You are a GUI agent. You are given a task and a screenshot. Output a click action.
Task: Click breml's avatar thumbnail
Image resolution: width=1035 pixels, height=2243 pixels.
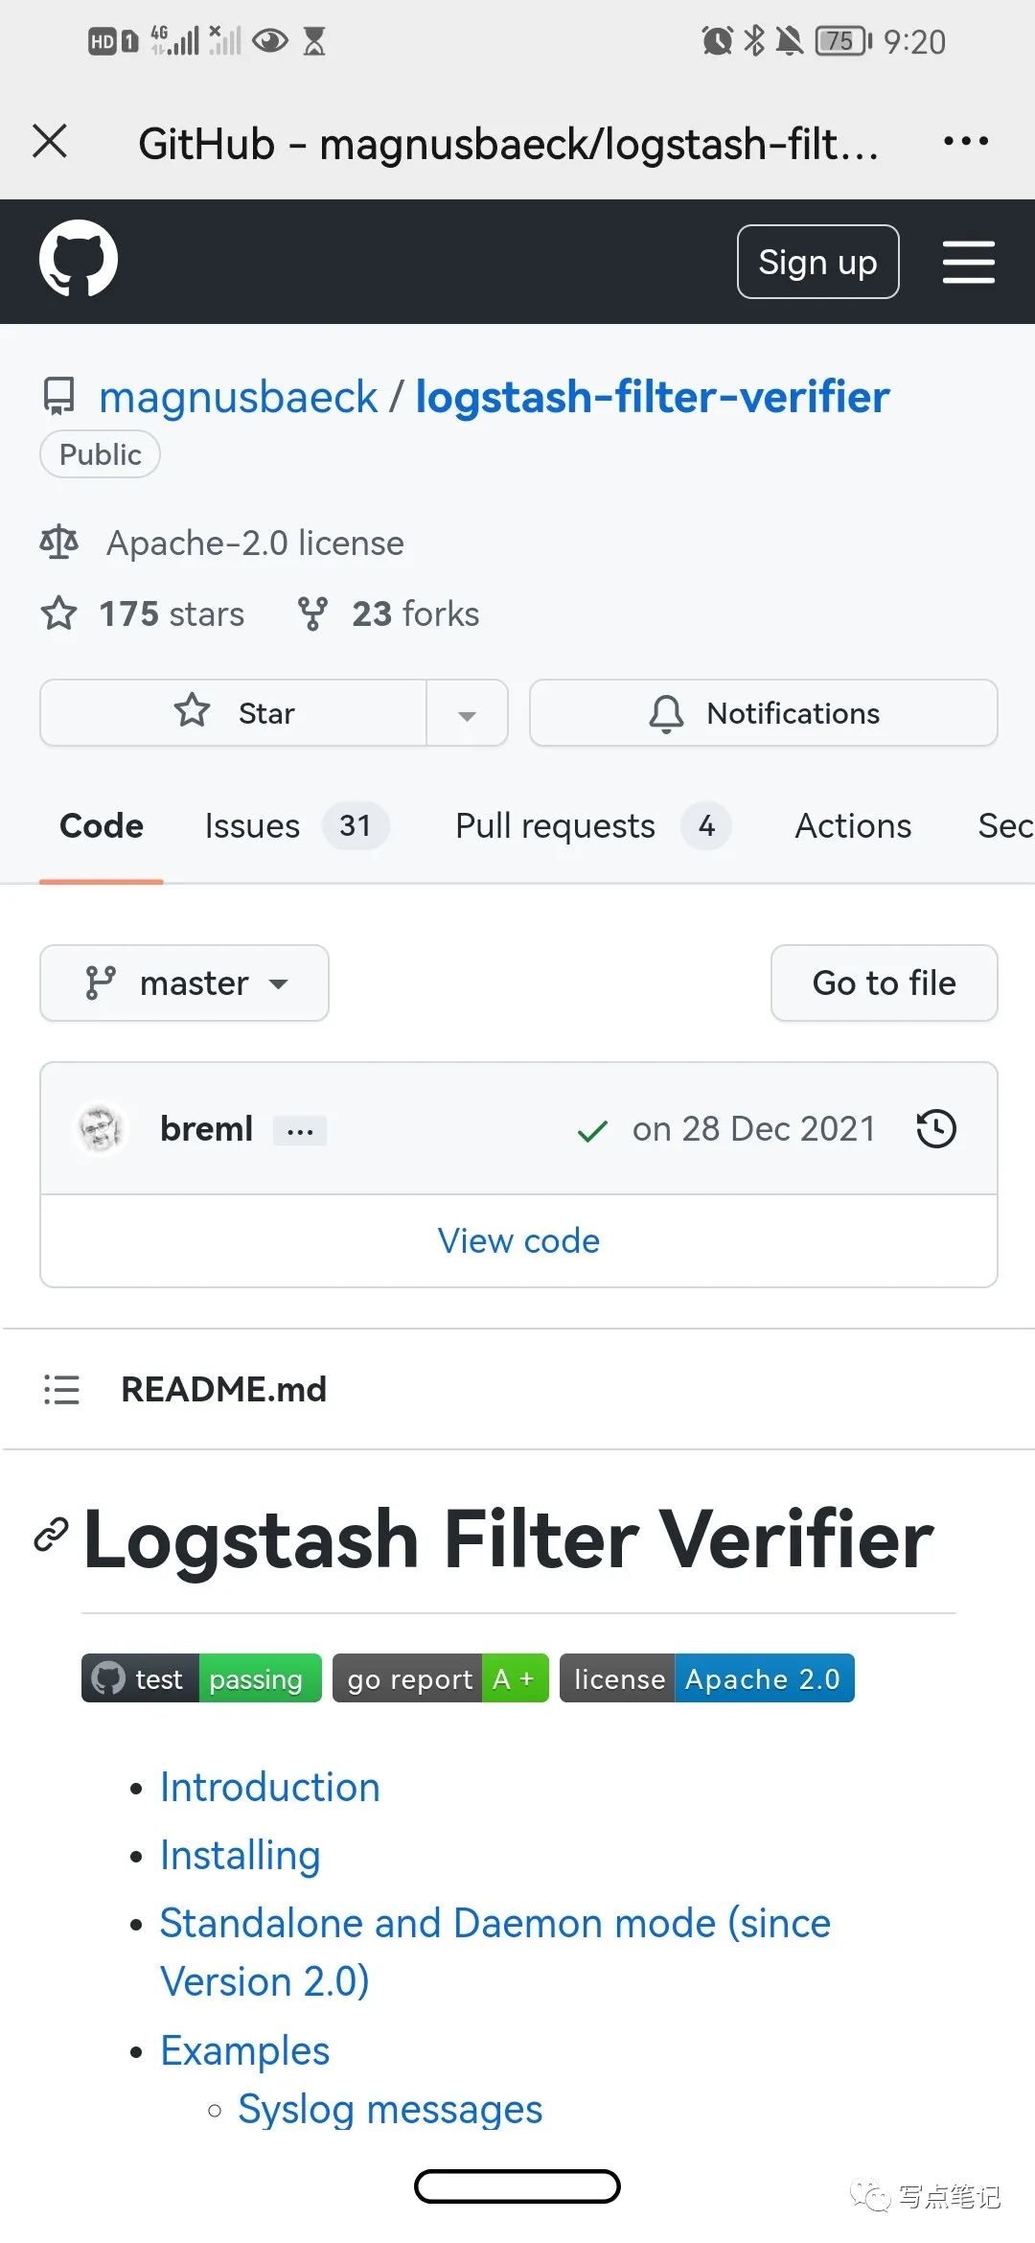tap(99, 1128)
